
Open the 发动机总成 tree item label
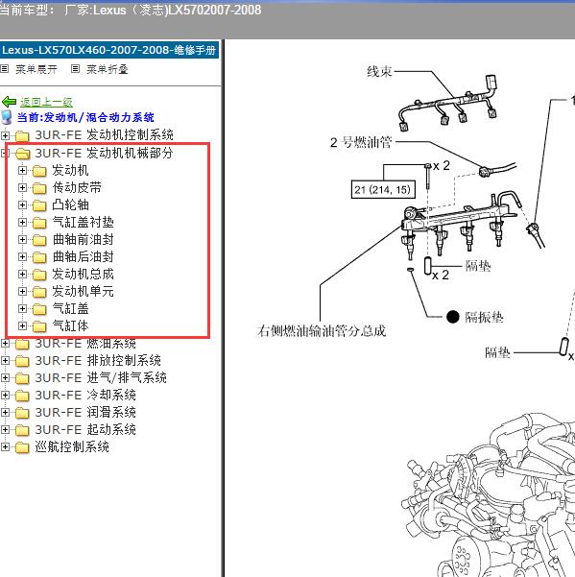(x=84, y=275)
